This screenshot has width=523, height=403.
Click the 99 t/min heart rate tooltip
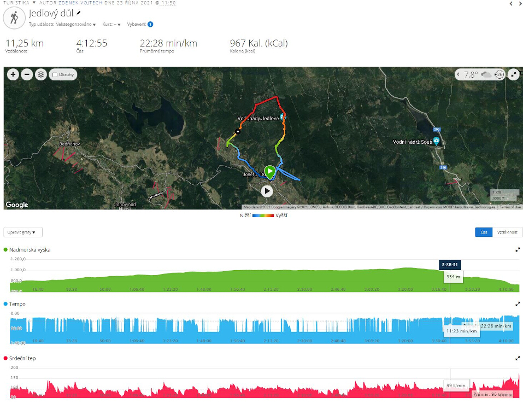tap(456, 386)
